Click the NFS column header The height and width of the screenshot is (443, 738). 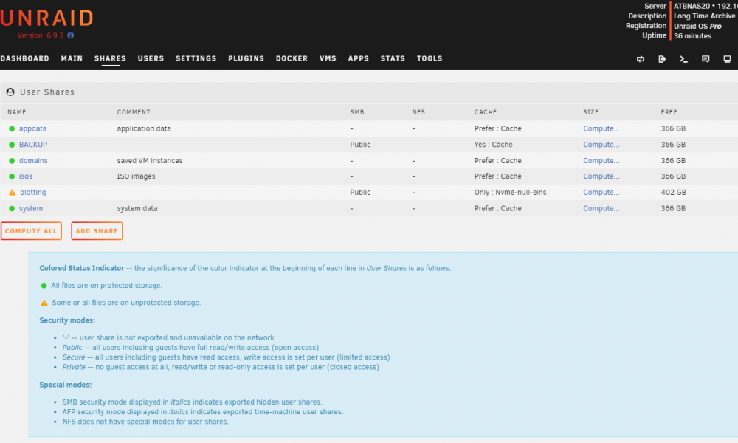click(x=418, y=112)
